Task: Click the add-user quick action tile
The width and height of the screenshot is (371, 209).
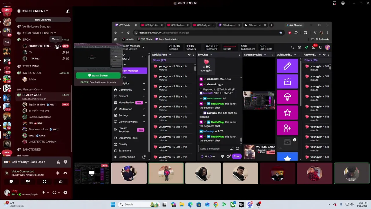Action: pyautogui.click(x=287, y=128)
